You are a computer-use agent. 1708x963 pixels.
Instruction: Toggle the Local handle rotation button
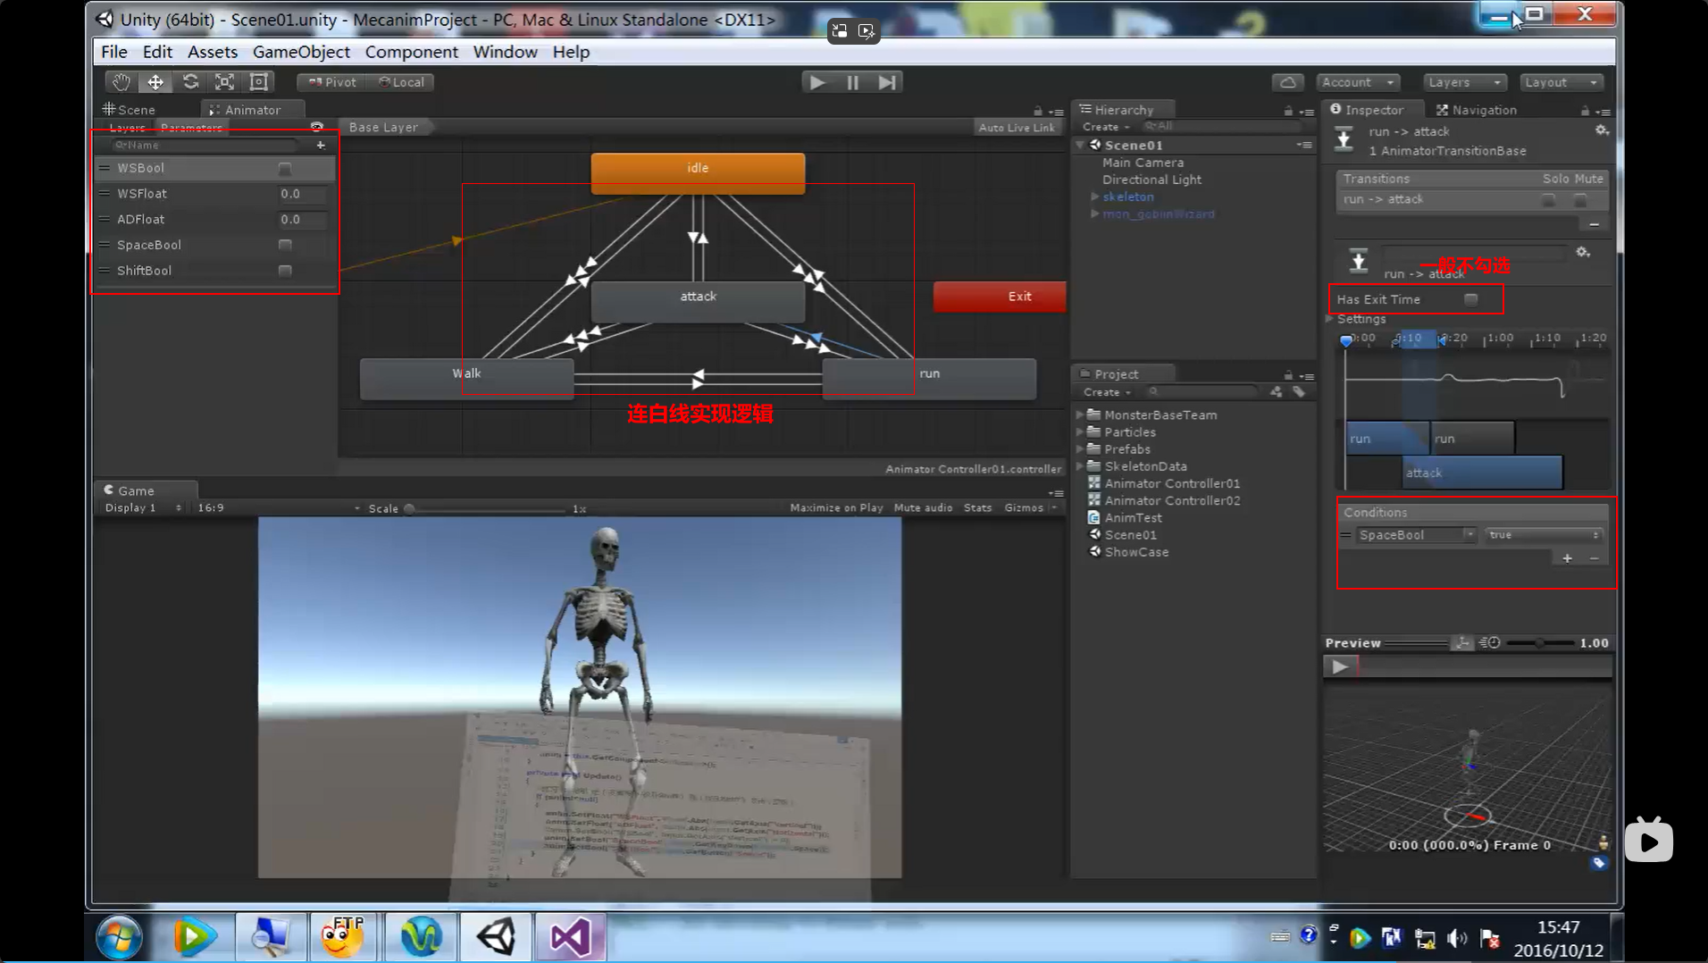coord(401,82)
